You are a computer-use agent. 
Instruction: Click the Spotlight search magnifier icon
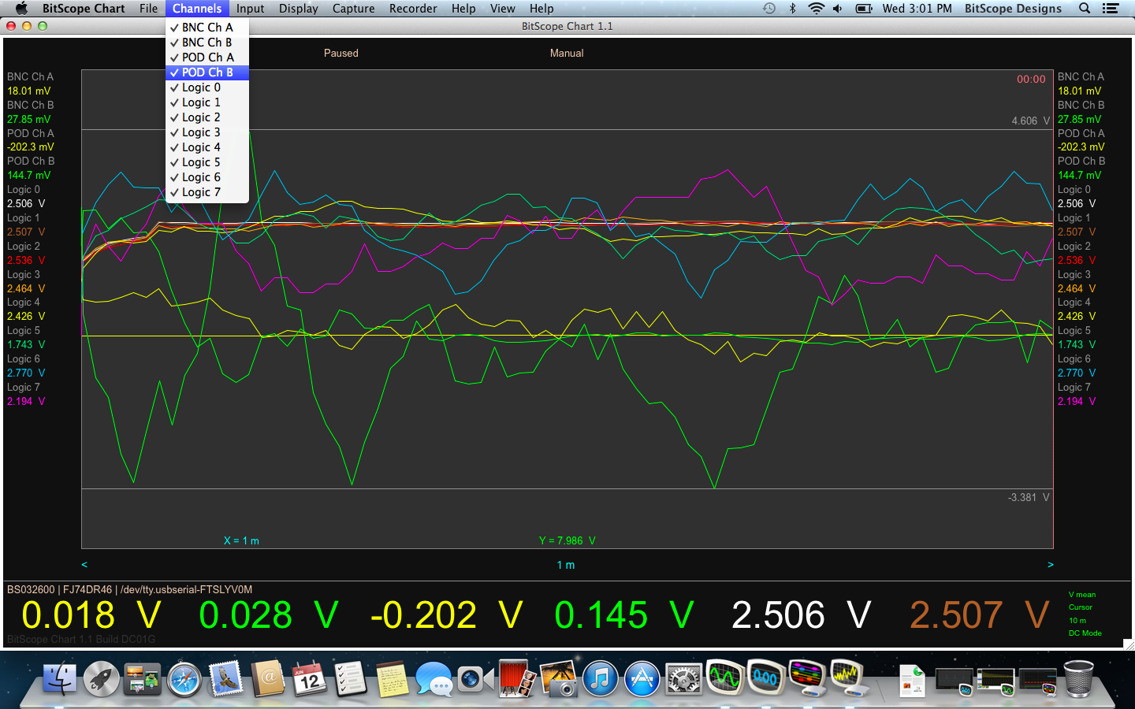[1085, 9]
